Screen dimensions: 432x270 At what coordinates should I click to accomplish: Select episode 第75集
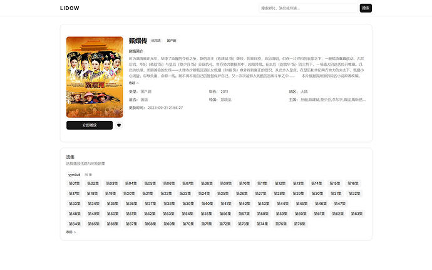click(x=281, y=224)
